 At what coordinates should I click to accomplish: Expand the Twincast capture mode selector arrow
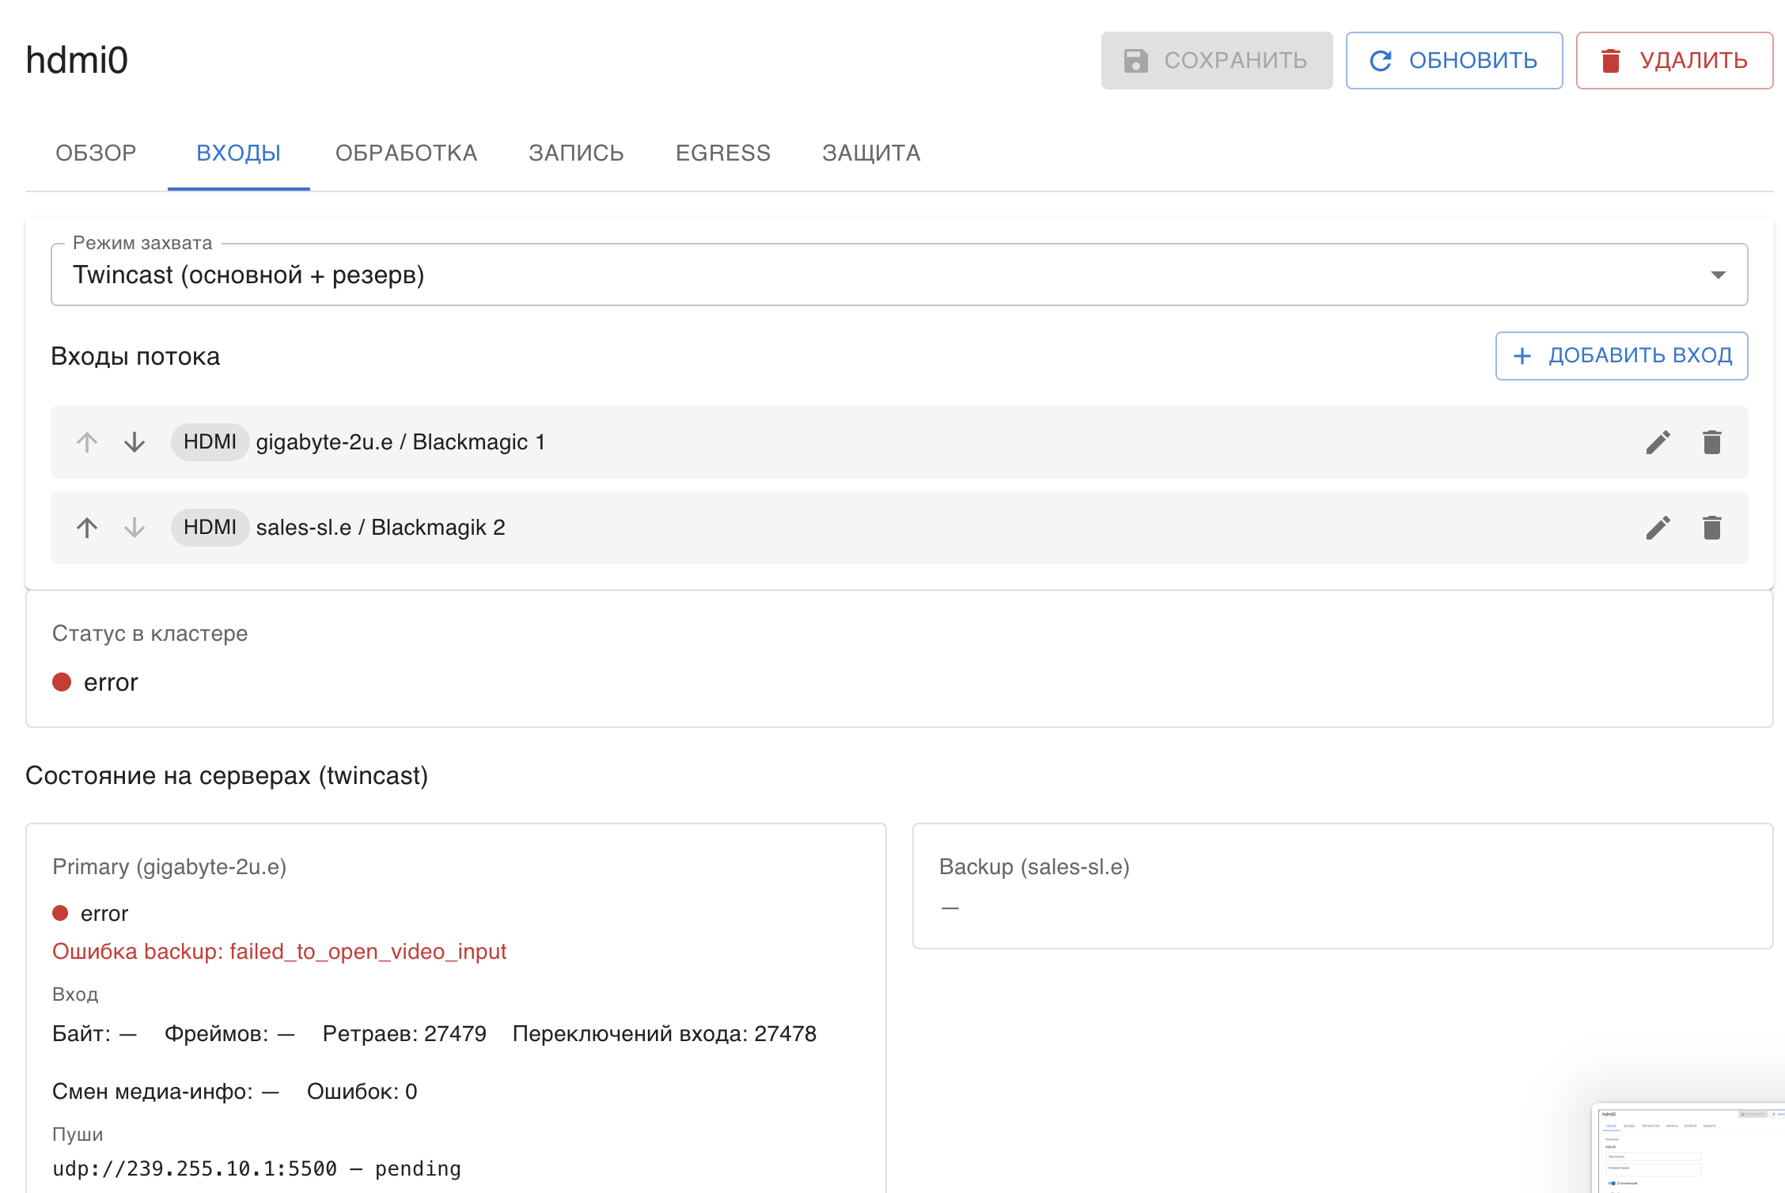coord(1718,275)
